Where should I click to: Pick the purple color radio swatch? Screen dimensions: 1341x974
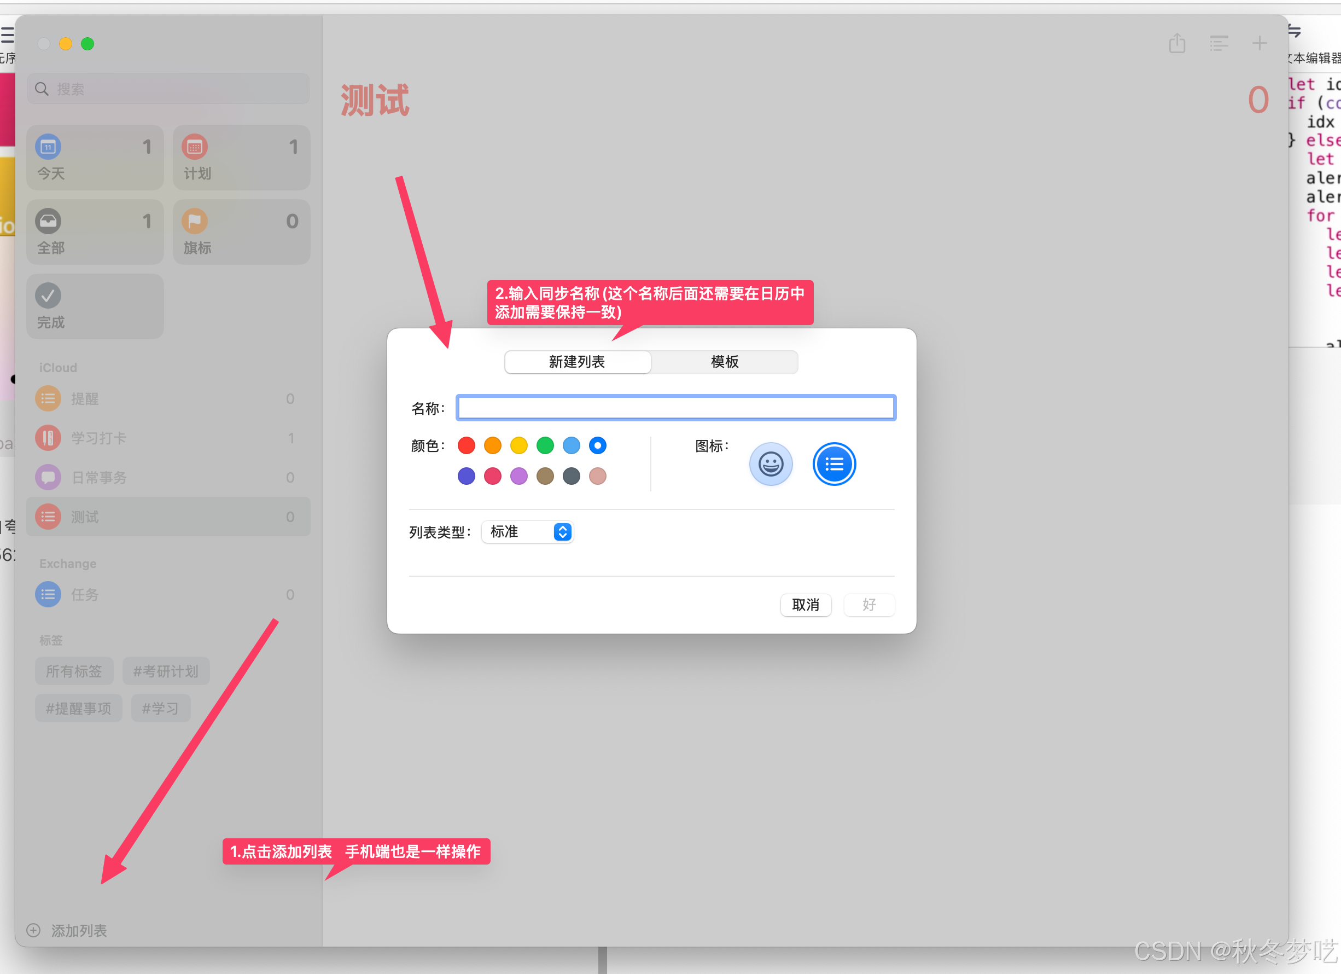tap(518, 477)
